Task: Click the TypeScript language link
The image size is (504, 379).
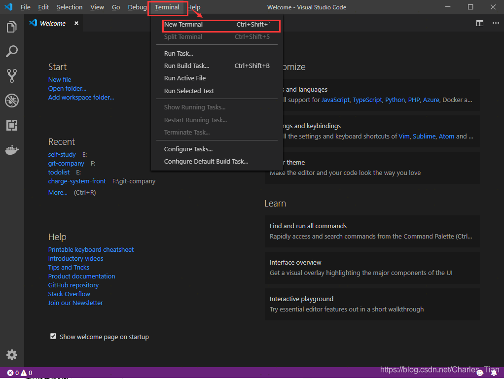Action: tap(367, 100)
